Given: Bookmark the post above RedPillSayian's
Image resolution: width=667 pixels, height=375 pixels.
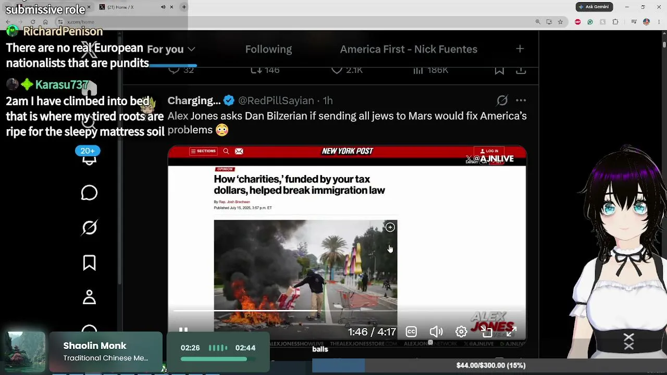Looking at the screenshot, I should point(499,70).
